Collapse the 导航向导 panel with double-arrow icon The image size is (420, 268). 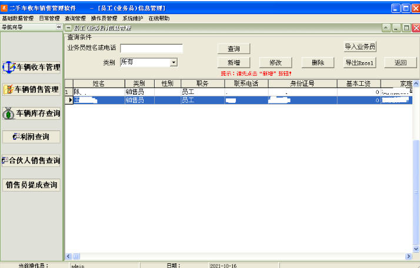click(x=59, y=27)
